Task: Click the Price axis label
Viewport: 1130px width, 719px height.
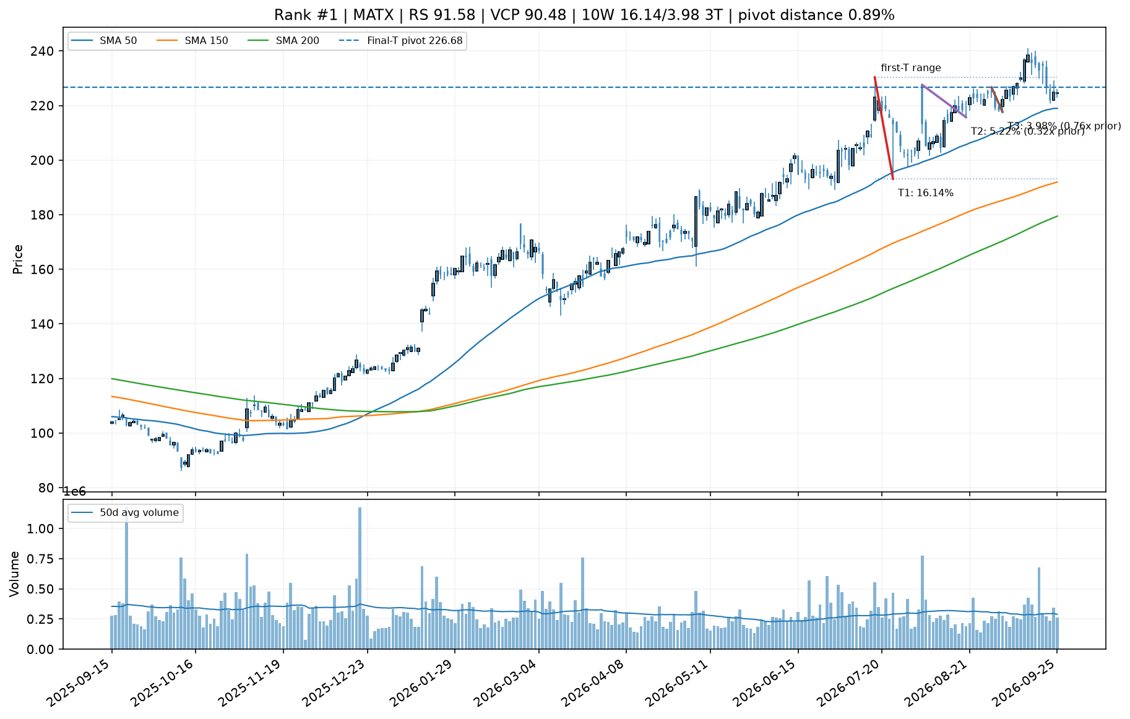Action: click(19, 259)
